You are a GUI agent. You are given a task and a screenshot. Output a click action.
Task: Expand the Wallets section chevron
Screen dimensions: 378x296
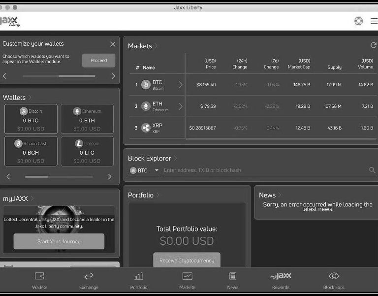point(30,98)
